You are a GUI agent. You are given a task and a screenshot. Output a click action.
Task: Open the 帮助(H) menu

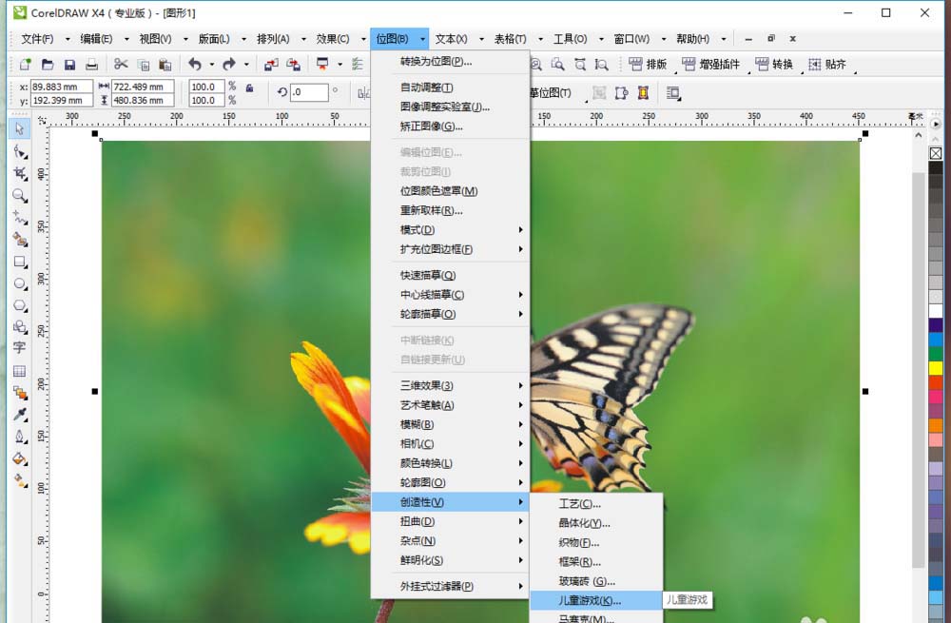click(x=691, y=39)
